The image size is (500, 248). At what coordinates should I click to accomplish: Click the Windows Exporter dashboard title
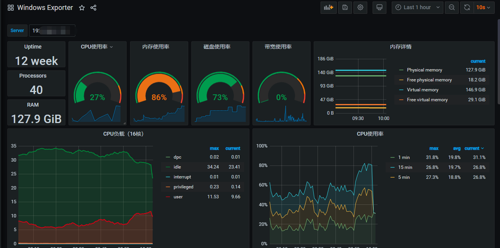tap(45, 8)
